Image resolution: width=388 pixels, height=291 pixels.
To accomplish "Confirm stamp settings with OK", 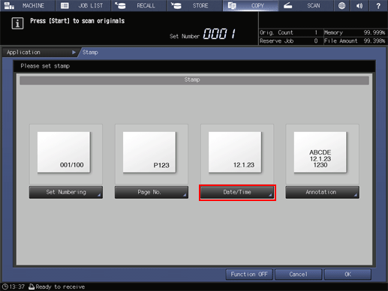I will 347,274.
